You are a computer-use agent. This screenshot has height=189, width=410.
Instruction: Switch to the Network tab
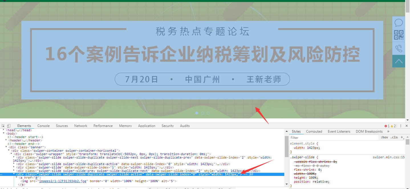[80, 126]
